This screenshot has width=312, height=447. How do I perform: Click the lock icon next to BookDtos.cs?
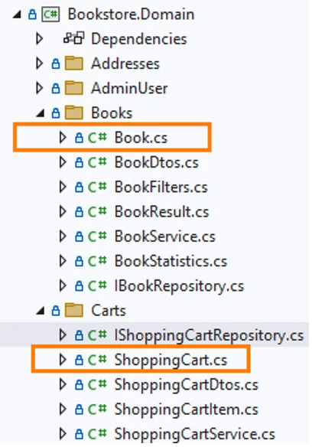tap(79, 162)
